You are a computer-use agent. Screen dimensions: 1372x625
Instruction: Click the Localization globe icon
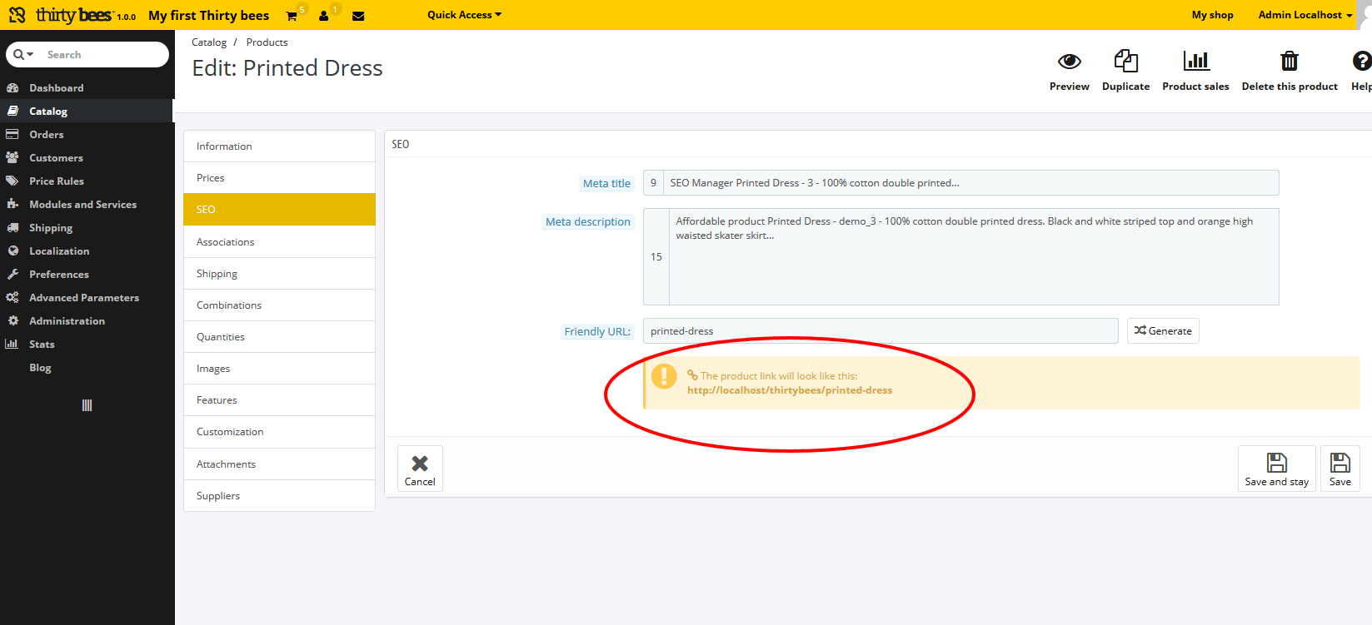(x=12, y=250)
